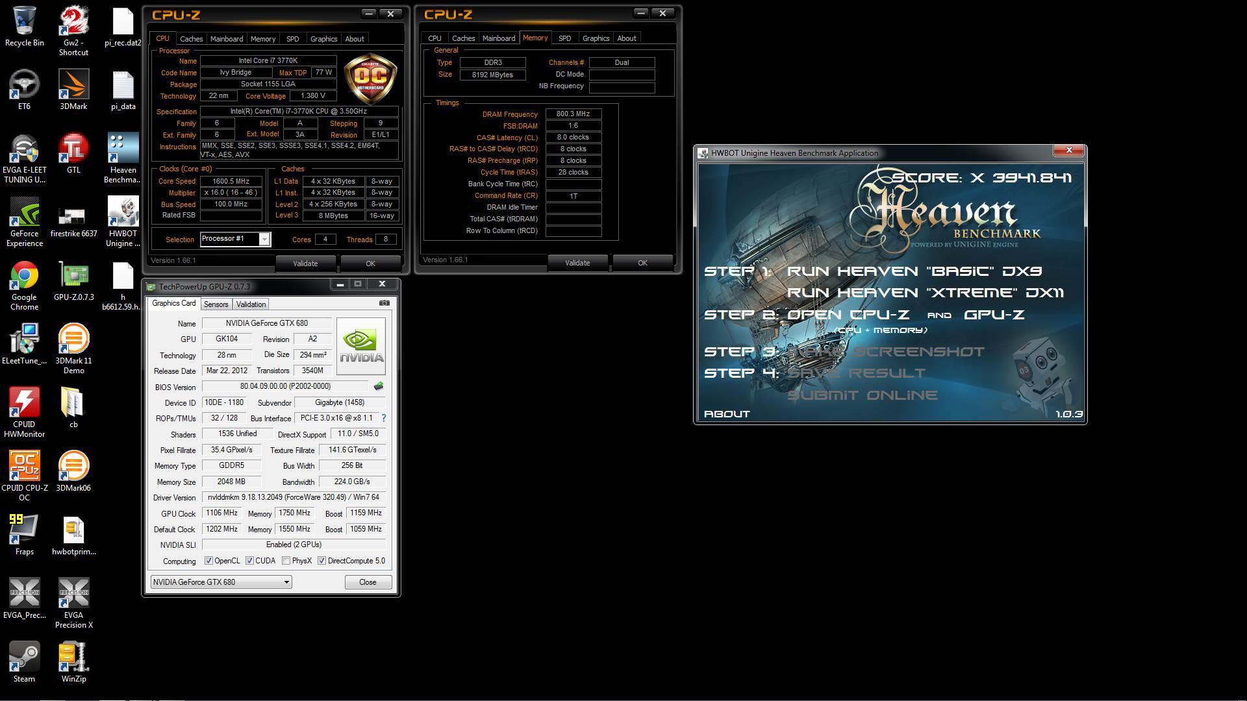The image size is (1247, 701).
Task: Click the Core Speed 1600.5 MHz field
Action: click(x=231, y=181)
